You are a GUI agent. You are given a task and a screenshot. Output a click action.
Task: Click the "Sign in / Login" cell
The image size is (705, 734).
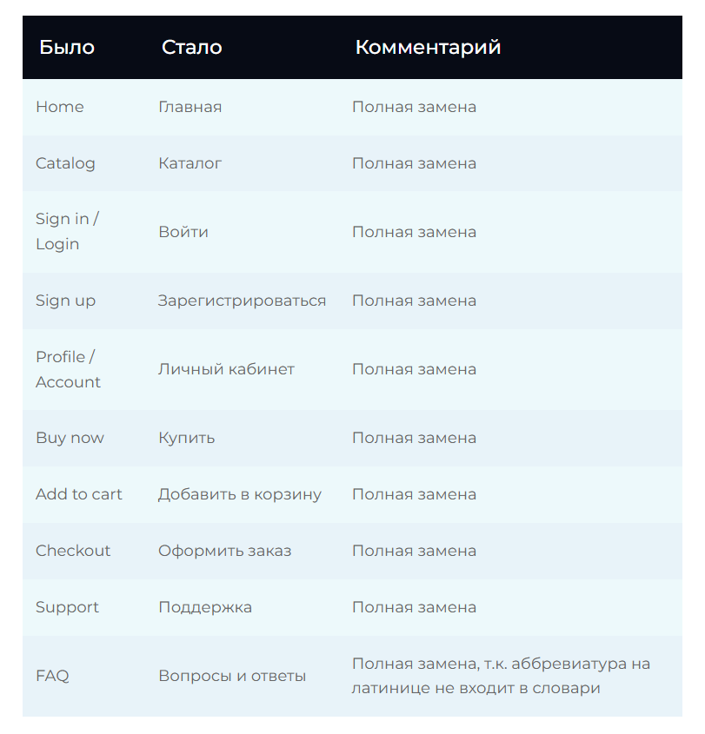coord(67,232)
